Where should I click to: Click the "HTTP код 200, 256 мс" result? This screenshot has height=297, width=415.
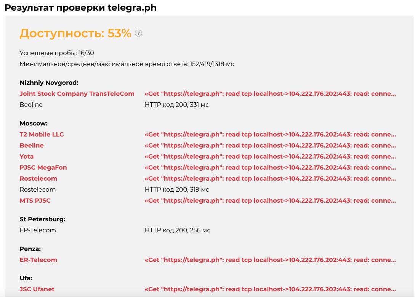(x=178, y=230)
